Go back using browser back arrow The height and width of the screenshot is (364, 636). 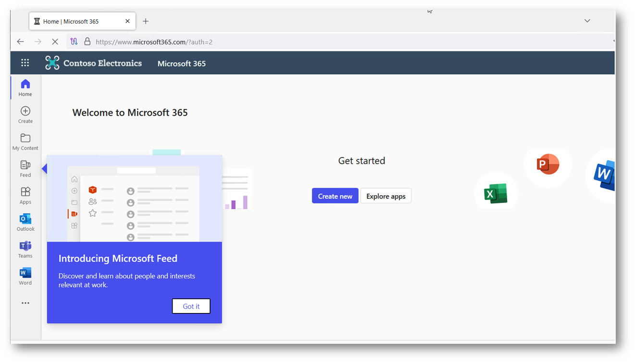20,42
